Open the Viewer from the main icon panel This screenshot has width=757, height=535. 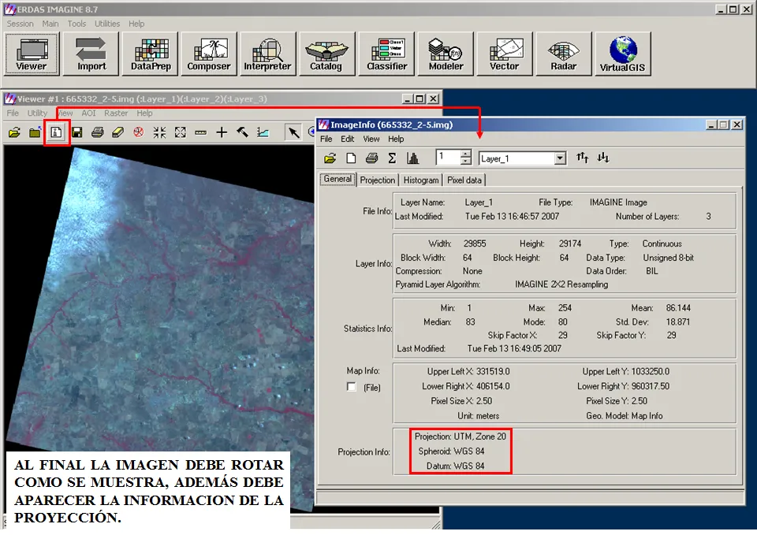pyautogui.click(x=32, y=54)
